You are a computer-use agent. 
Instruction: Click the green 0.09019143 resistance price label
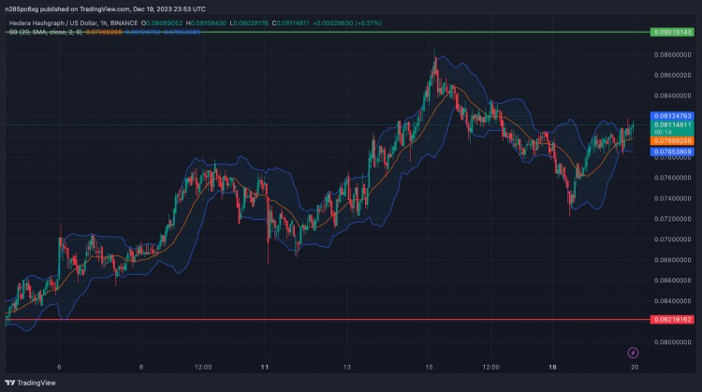[671, 32]
